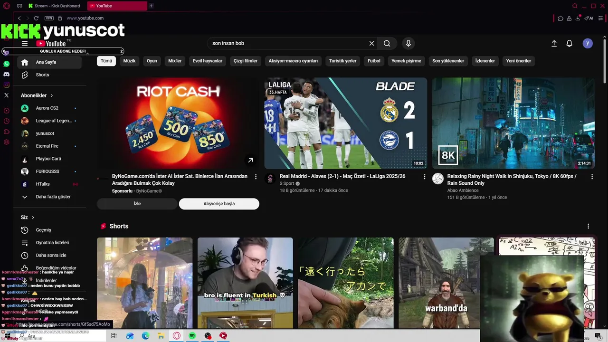The height and width of the screenshot is (342, 608).
Task: Select the Evcil hayvanlar chip
Action: pos(208,61)
